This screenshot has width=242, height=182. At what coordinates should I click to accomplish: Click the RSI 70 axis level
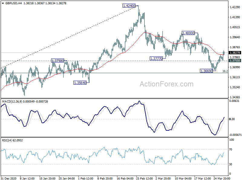(x=231, y=150)
